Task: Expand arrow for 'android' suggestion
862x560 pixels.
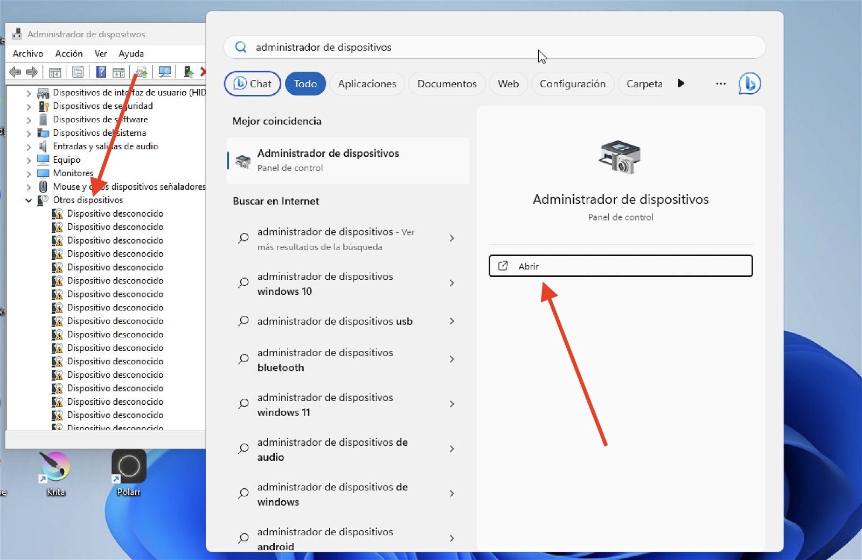Action: point(451,538)
